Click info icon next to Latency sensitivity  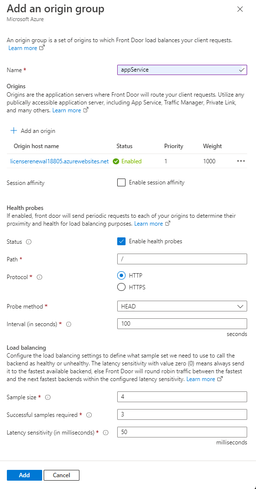point(106,433)
